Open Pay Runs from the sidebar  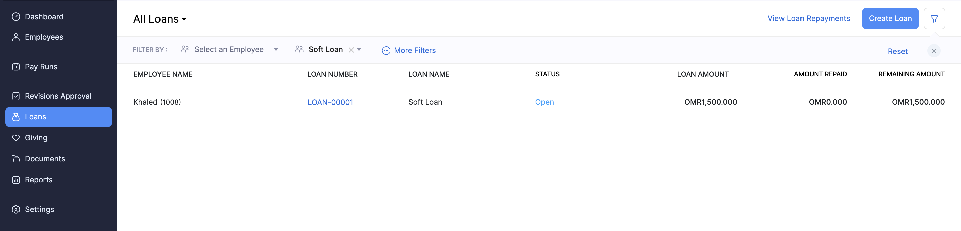(41, 67)
